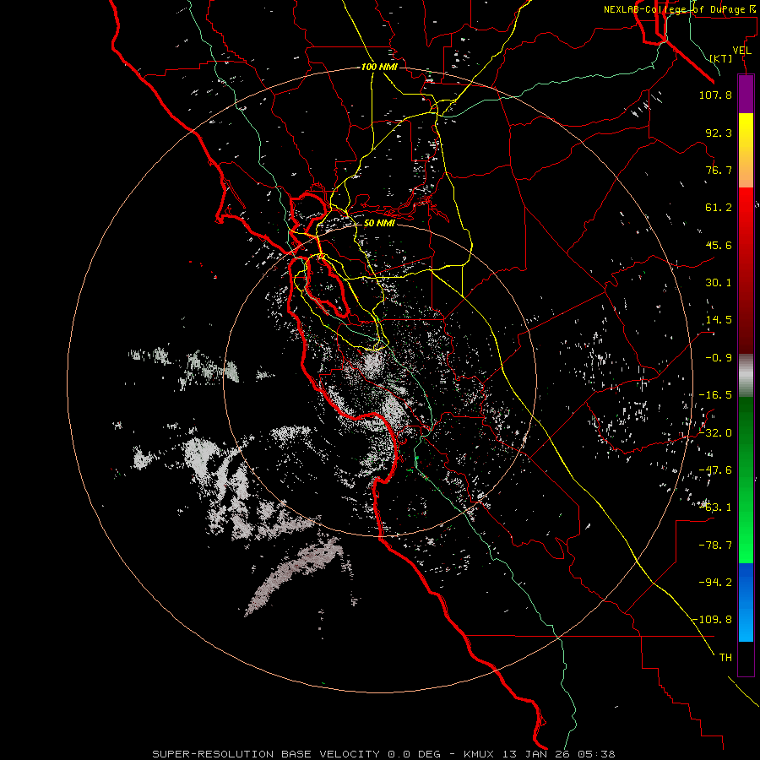This screenshot has width=760, height=760.
Task: Click the 30.1 velocity scale value
Action: click(719, 283)
